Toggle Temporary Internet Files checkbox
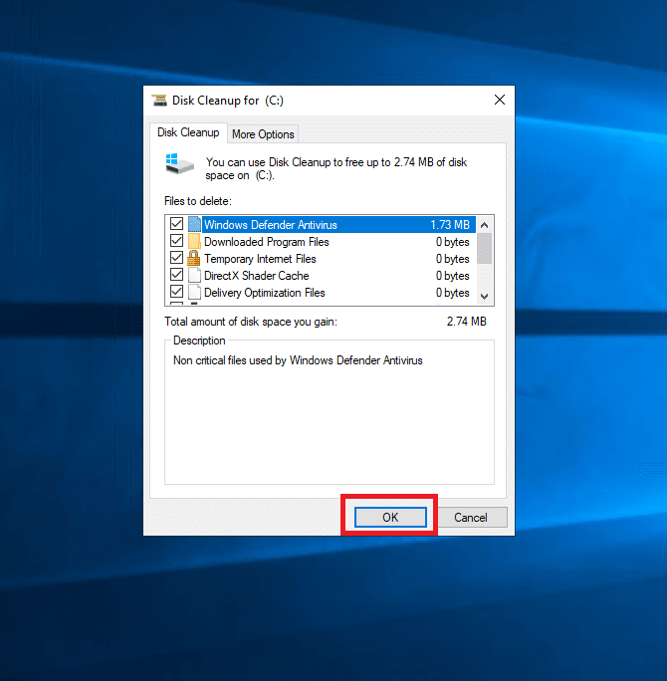This screenshot has width=667, height=681. coord(176,258)
